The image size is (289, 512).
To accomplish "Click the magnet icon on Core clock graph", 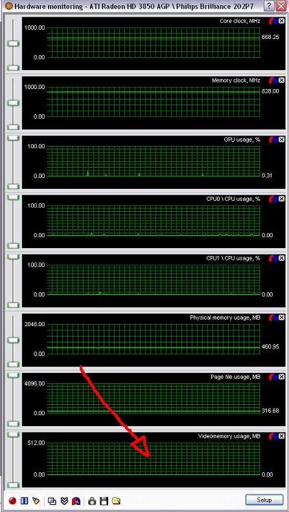I will 273,21.
